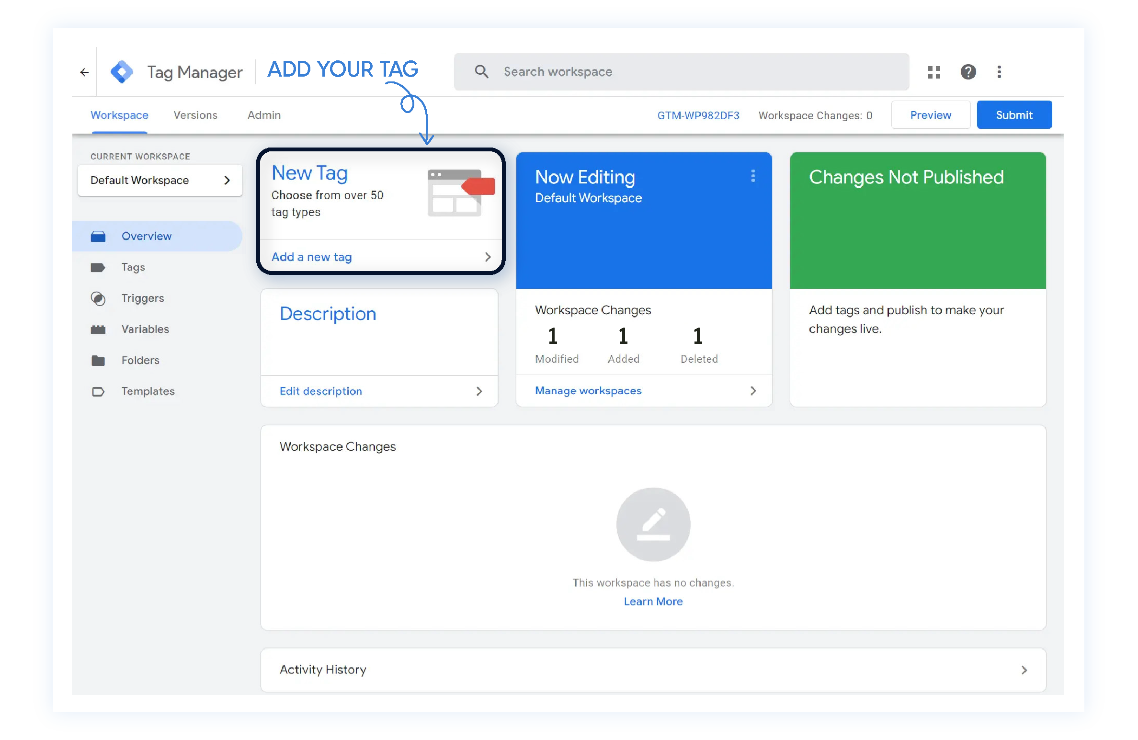
Task: Open Folders in the sidebar
Action: pos(140,360)
